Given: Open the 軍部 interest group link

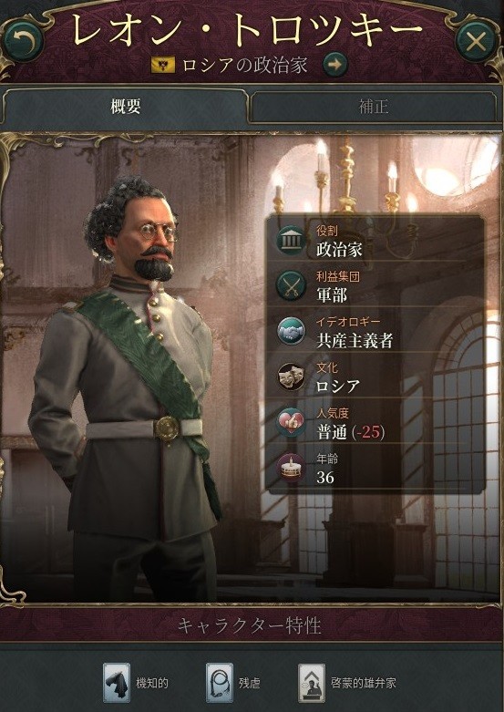Looking at the screenshot, I should coord(332,295).
